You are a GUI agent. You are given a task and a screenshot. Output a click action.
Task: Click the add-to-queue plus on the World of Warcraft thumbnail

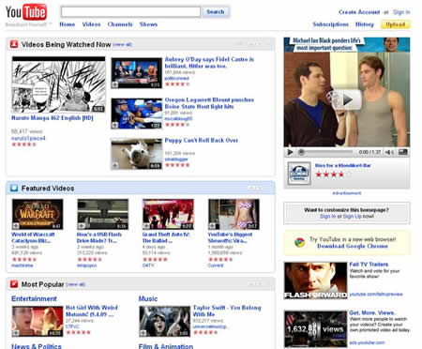(x=16, y=226)
